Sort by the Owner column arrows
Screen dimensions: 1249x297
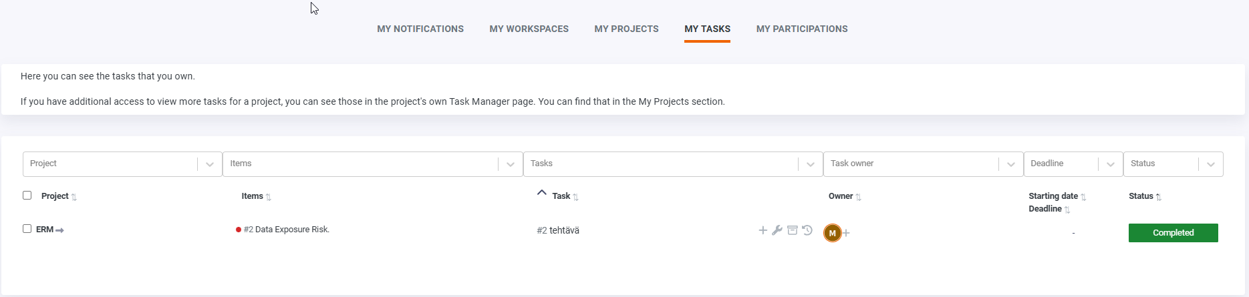click(859, 197)
